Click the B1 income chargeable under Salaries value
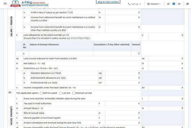The width and height of the screenshot is (191, 128). pyautogui.click(x=166, y=87)
